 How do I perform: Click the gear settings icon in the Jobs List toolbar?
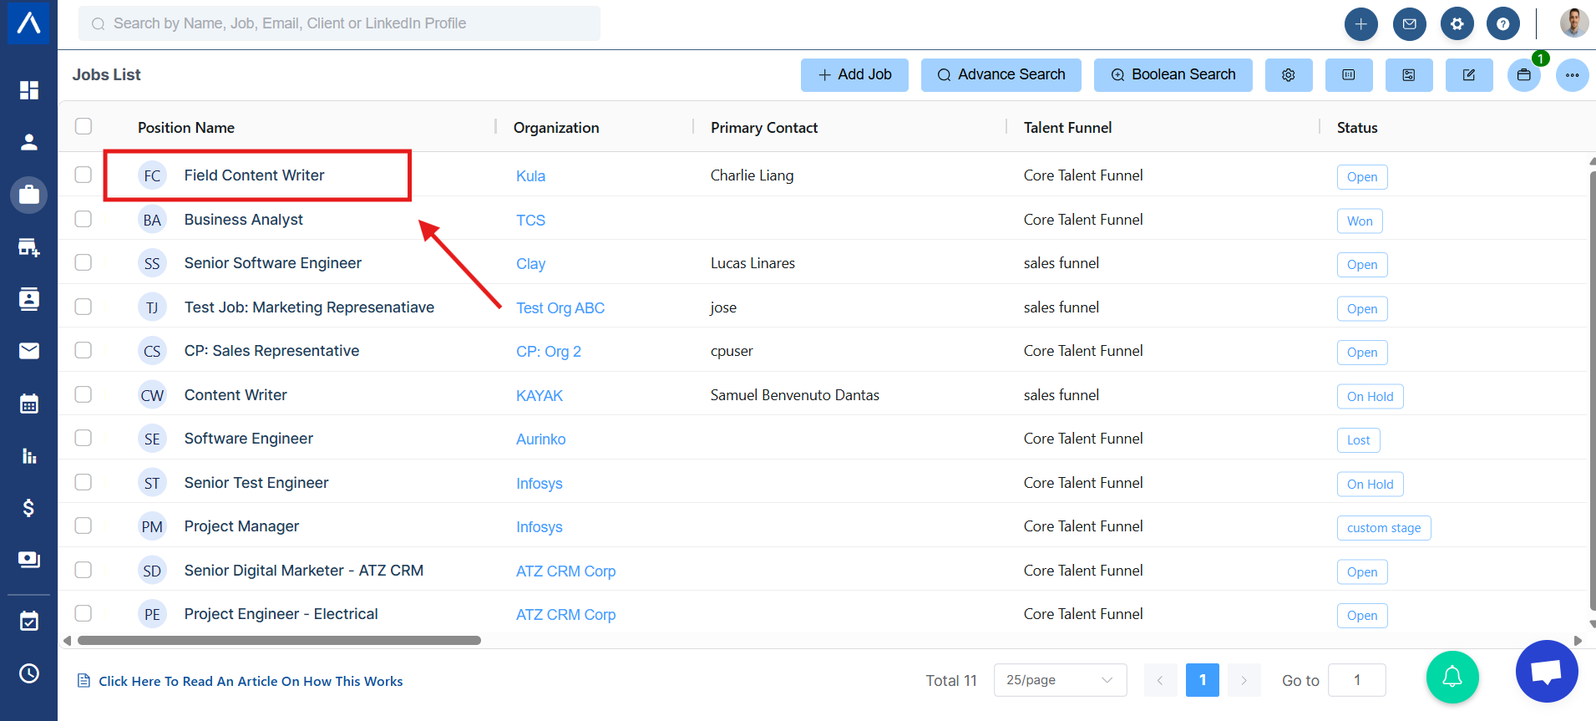pyautogui.click(x=1289, y=75)
